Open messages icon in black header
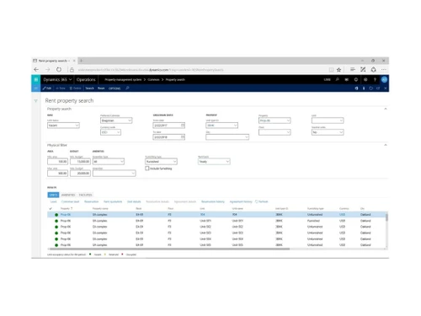 [x=347, y=79]
